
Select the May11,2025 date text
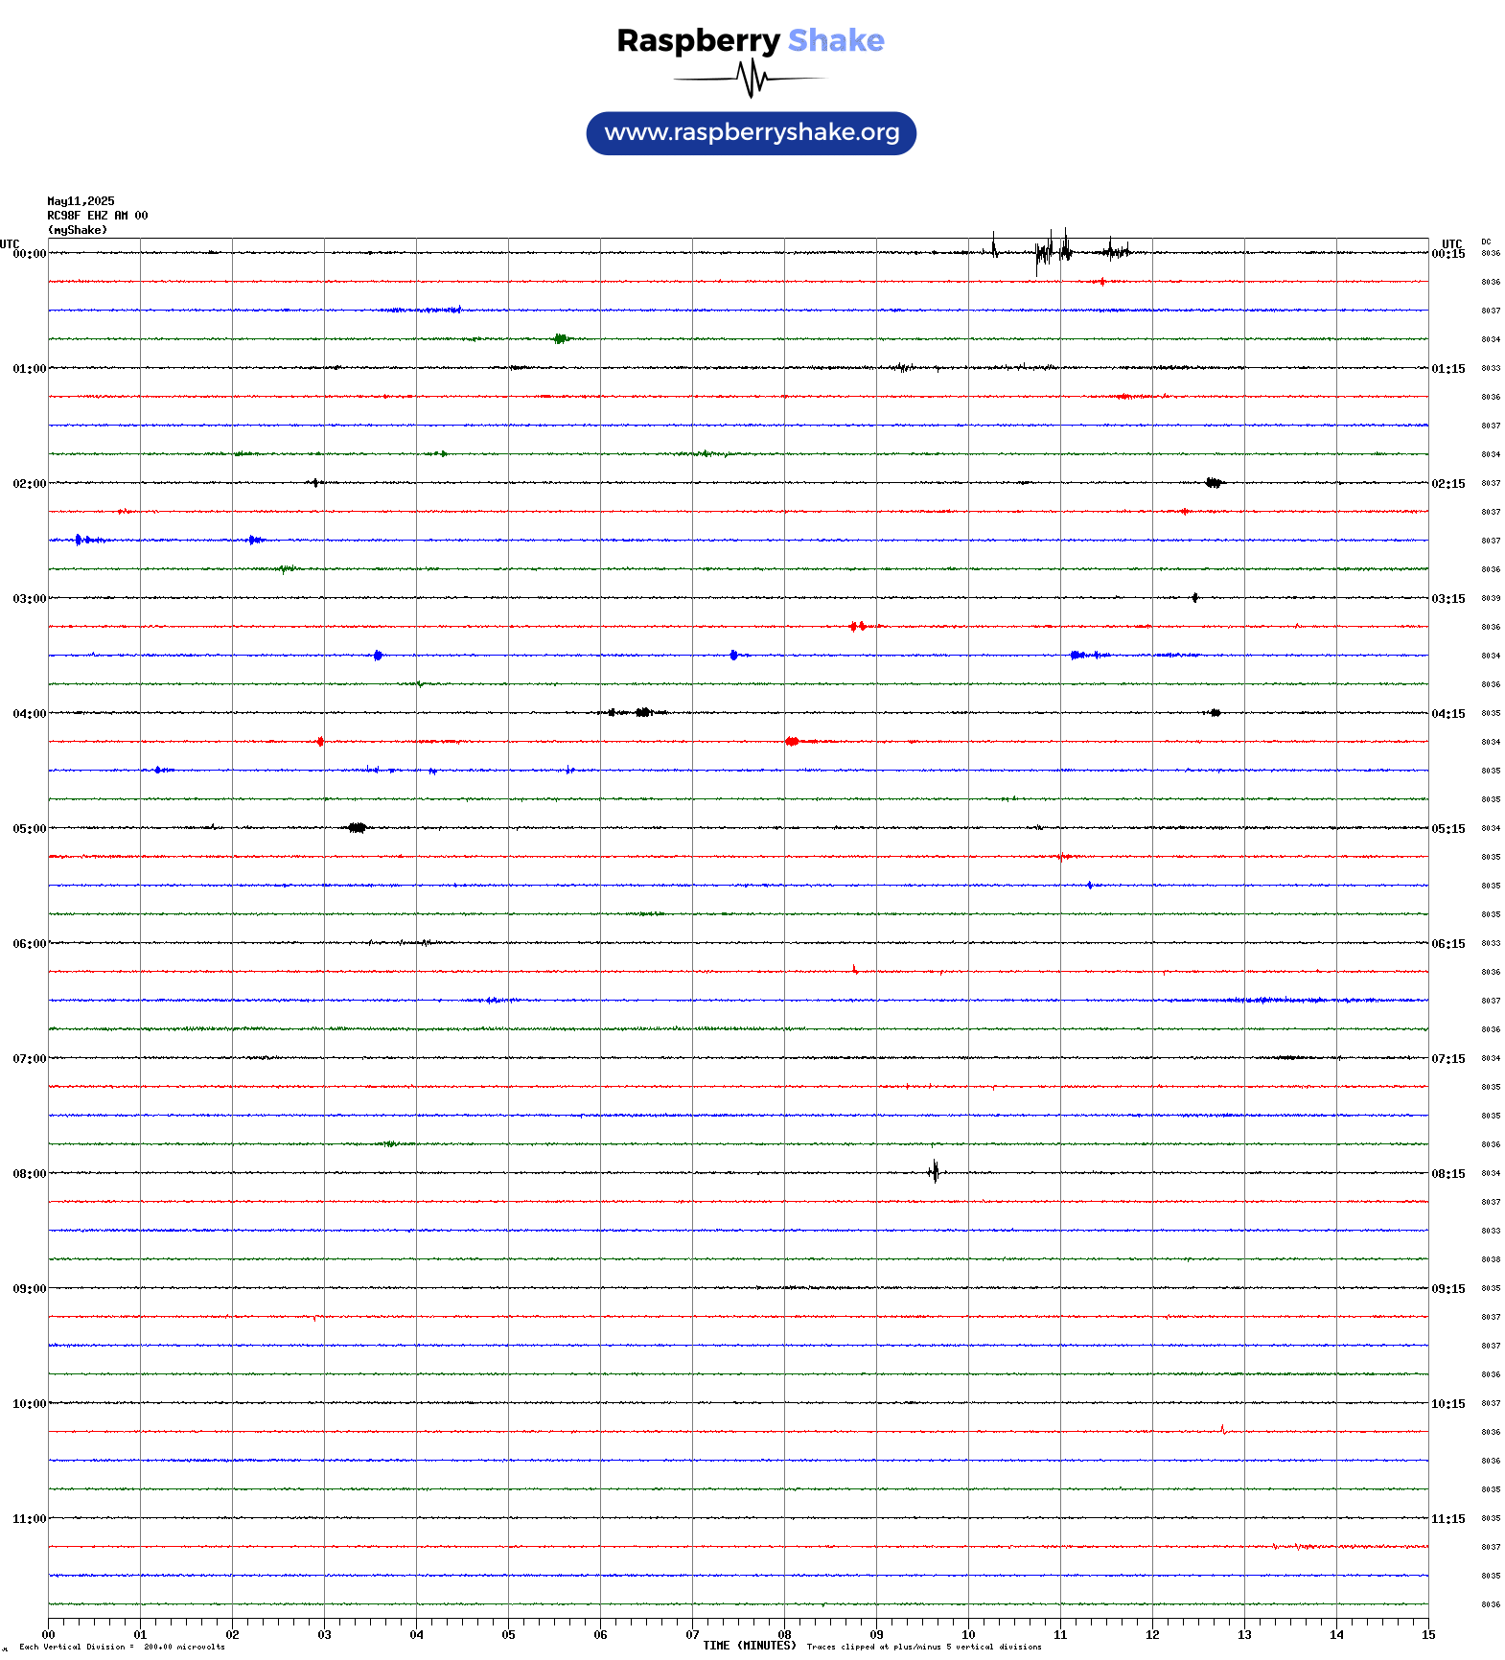point(81,201)
